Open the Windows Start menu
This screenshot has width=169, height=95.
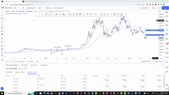(2, 93)
